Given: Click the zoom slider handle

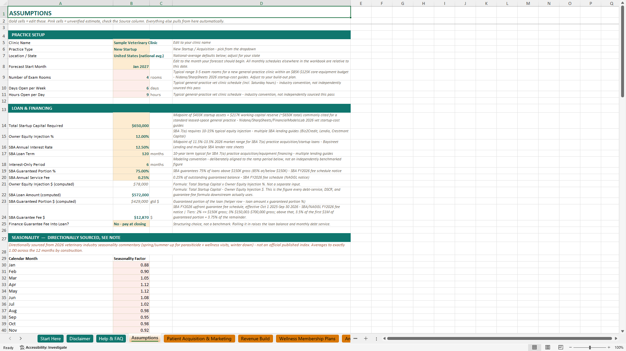Looking at the screenshot, I should coord(589,347).
